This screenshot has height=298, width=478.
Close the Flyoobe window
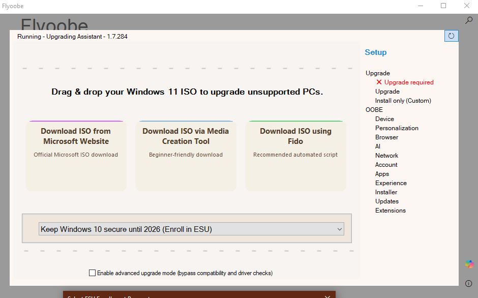tap(467, 6)
